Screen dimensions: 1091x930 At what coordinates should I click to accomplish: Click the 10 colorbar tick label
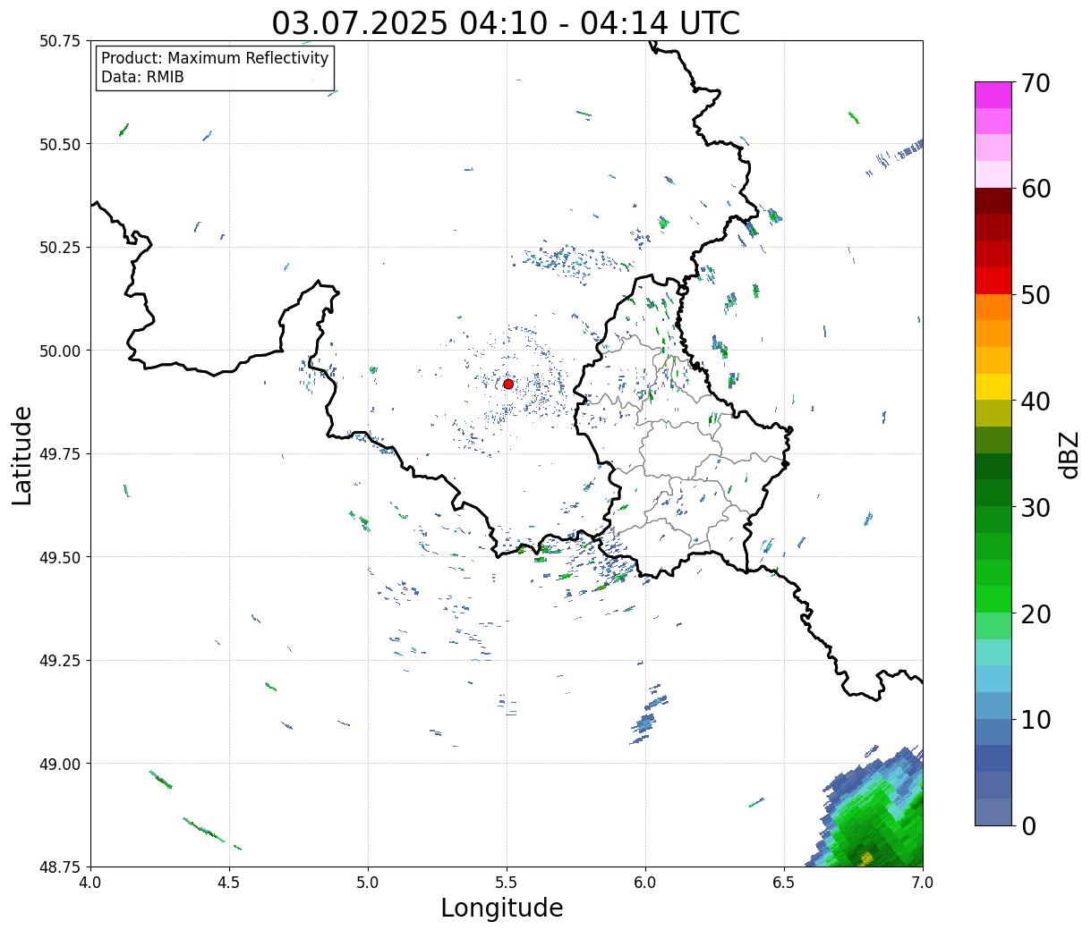pos(1036,720)
